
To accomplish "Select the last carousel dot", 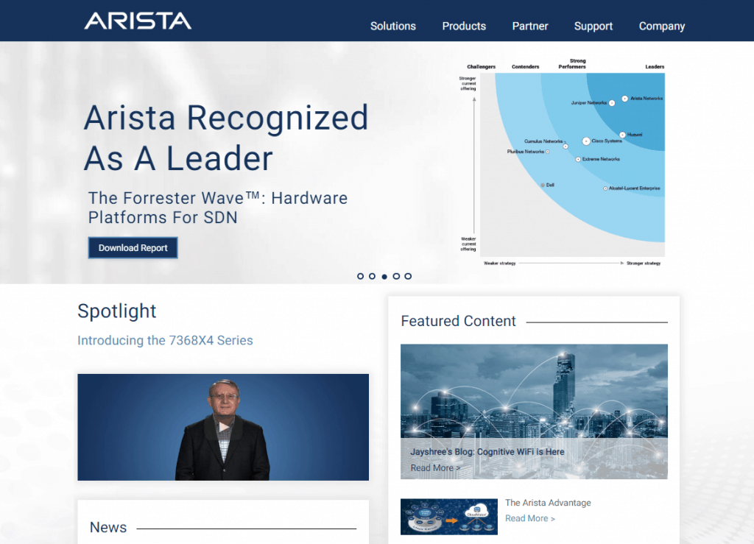I will 408,276.
